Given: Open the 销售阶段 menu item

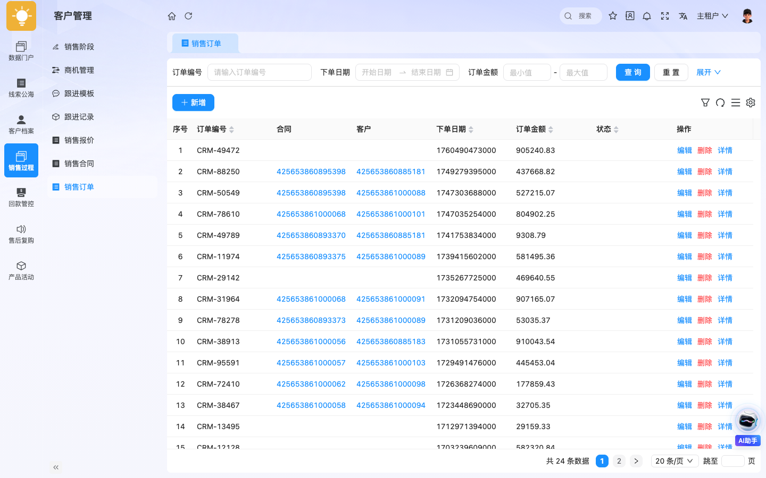Looking at the screenshot, I should (102, 47).
